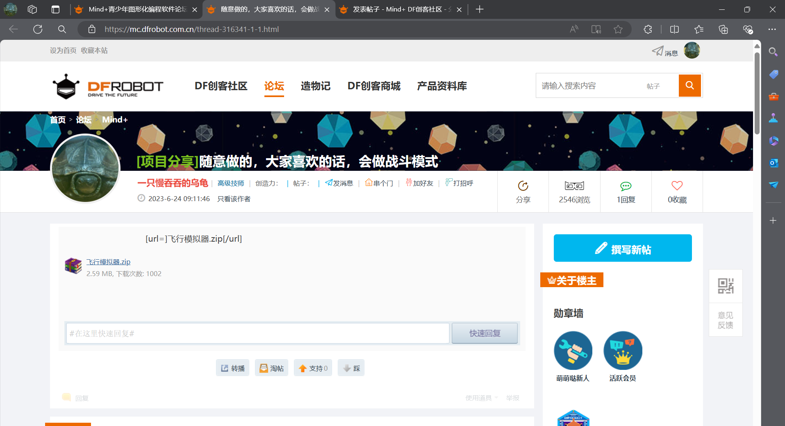Image resolution: width=785 pixels, height=426 pixels.
Task: Open the 消息 message paper plane icon
Action: click(x=658, y=51)
